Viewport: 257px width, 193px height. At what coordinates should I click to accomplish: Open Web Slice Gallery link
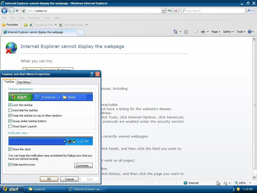click(72, 25)
